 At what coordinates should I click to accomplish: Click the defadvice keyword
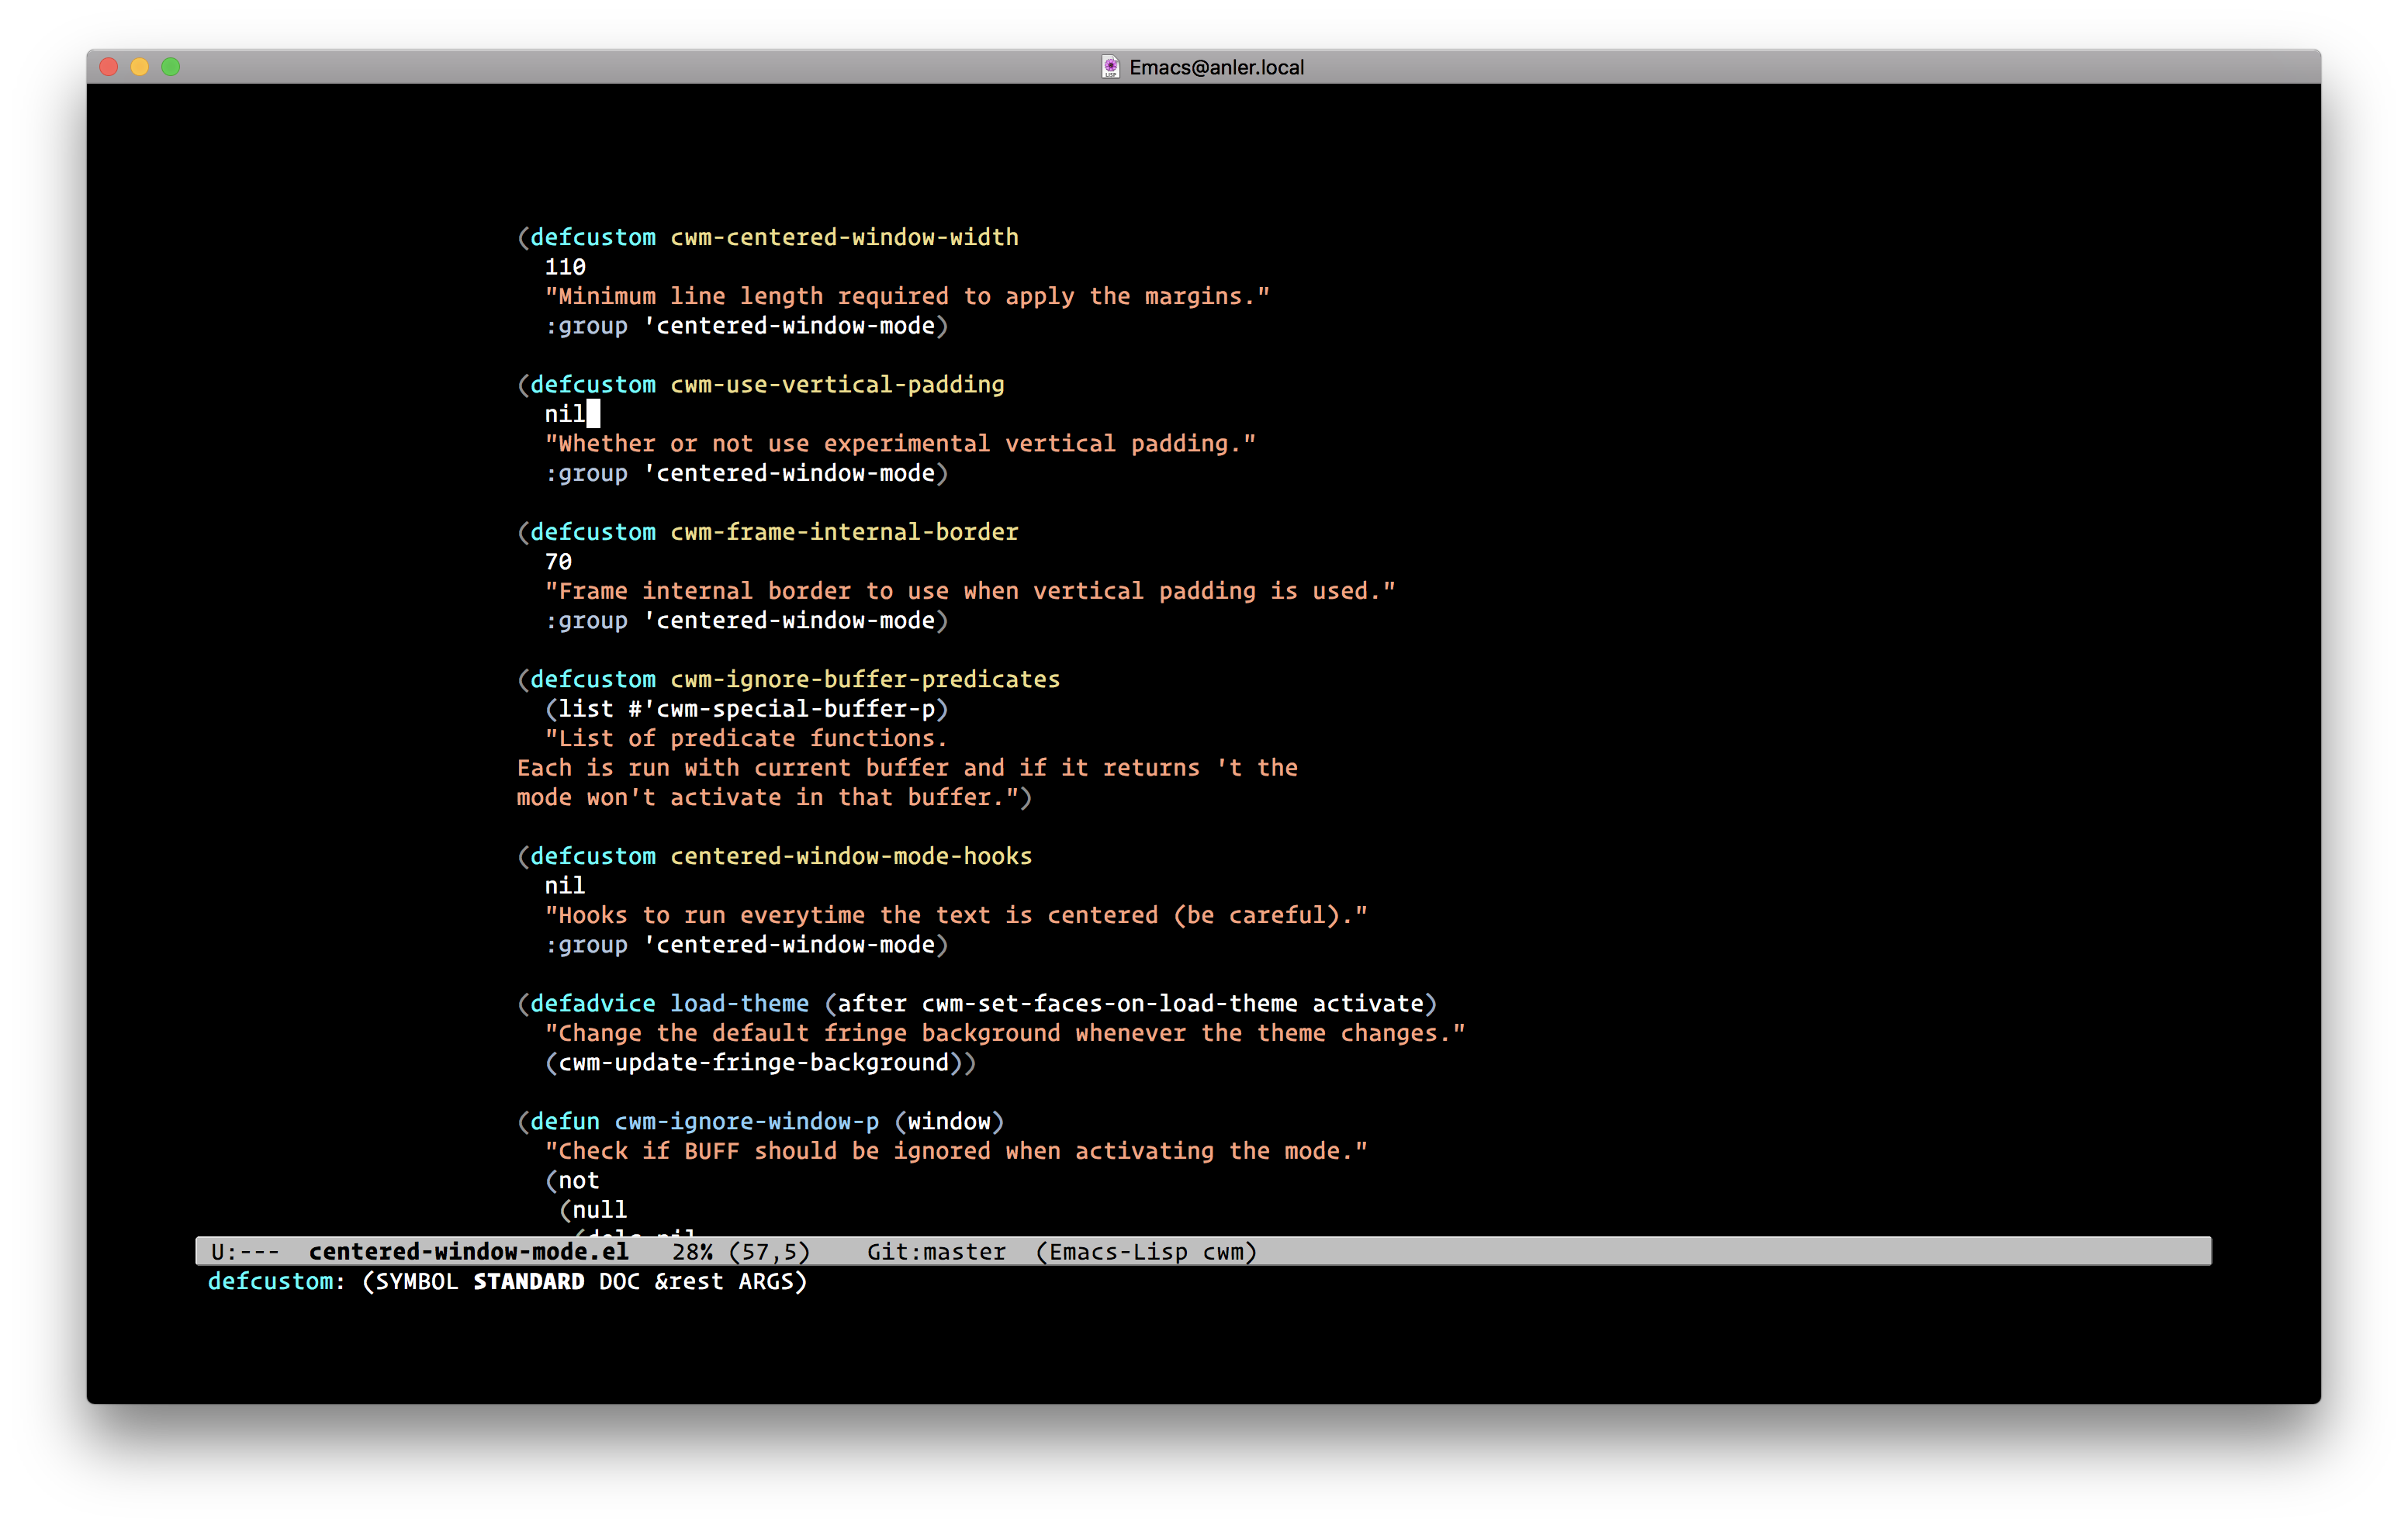592,1003
